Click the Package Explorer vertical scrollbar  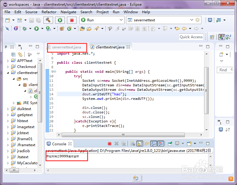(x=40, y=93)
